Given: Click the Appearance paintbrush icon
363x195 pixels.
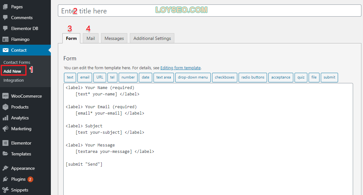Looking at the screenshot, I should click(5, 168).
